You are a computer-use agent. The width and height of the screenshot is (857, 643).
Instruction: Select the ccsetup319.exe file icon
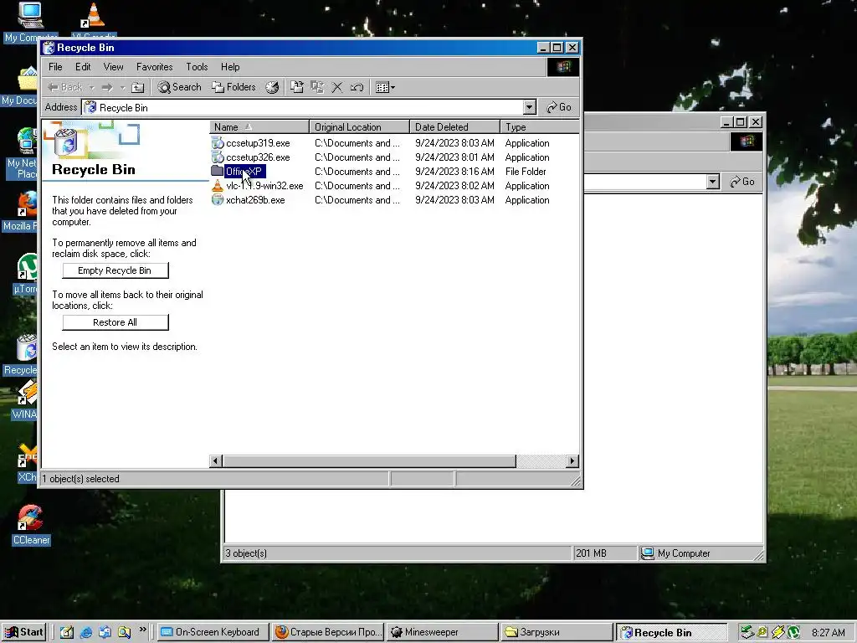(218, 142)
